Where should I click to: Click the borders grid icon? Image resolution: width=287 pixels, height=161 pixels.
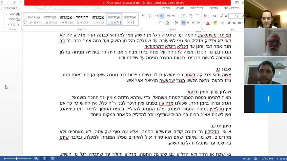tap(159, 23)
